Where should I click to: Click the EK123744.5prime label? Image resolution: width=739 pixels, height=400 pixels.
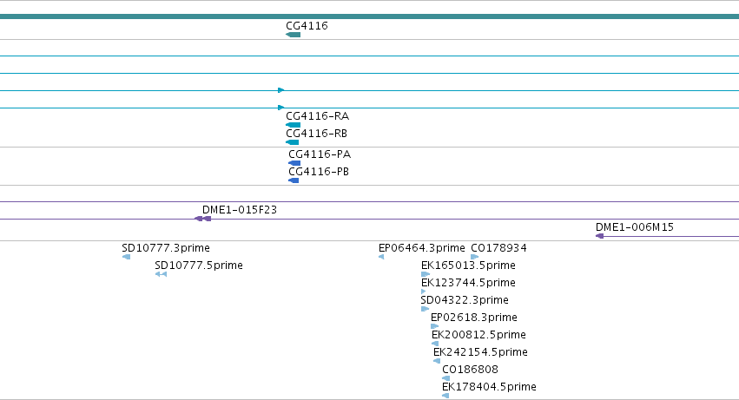point(468,283)
